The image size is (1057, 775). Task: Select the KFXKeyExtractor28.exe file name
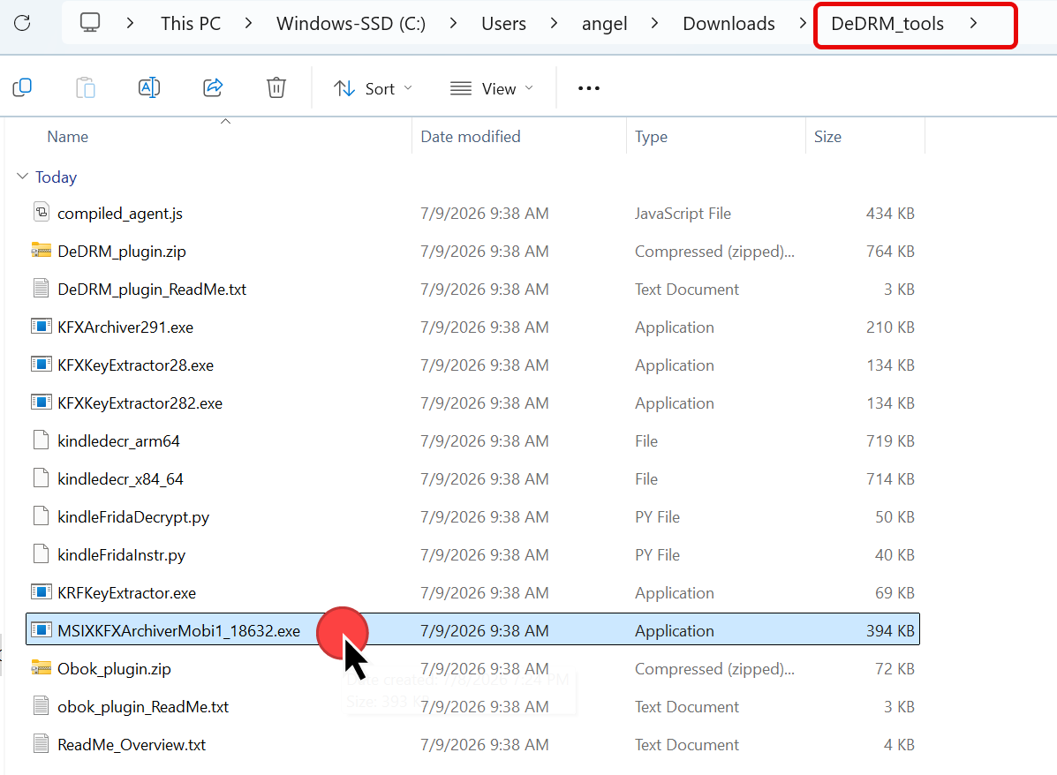point(135,365)
